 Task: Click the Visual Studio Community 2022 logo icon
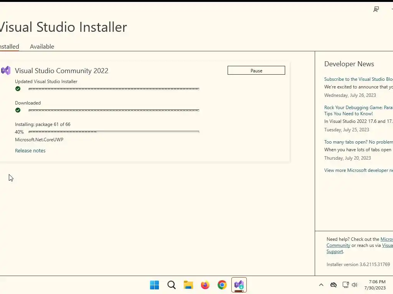(6, 70)
